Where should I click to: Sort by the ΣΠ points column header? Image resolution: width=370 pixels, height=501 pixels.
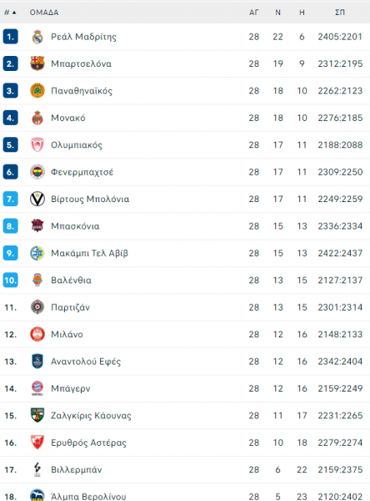pyautogui.click(x=340, y=13)
